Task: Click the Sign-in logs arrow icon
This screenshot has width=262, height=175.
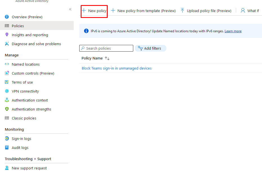Action: pyautogui.click(x=7, y=139)
